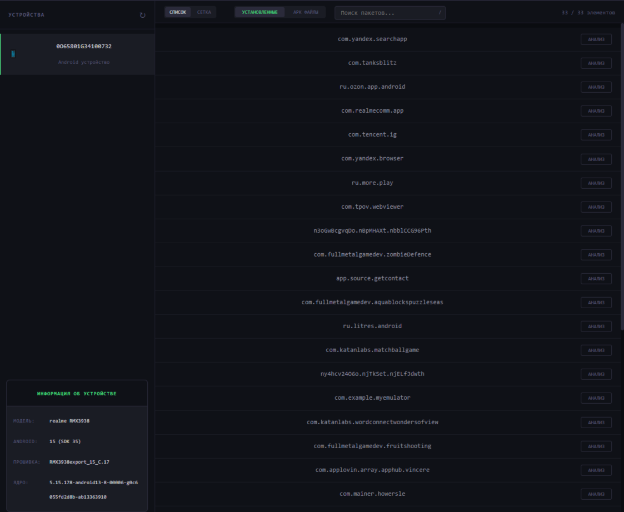Select package ru.more.play
Image resolution: width=624 pixels, height=512 pixels.
coord(372,183)
